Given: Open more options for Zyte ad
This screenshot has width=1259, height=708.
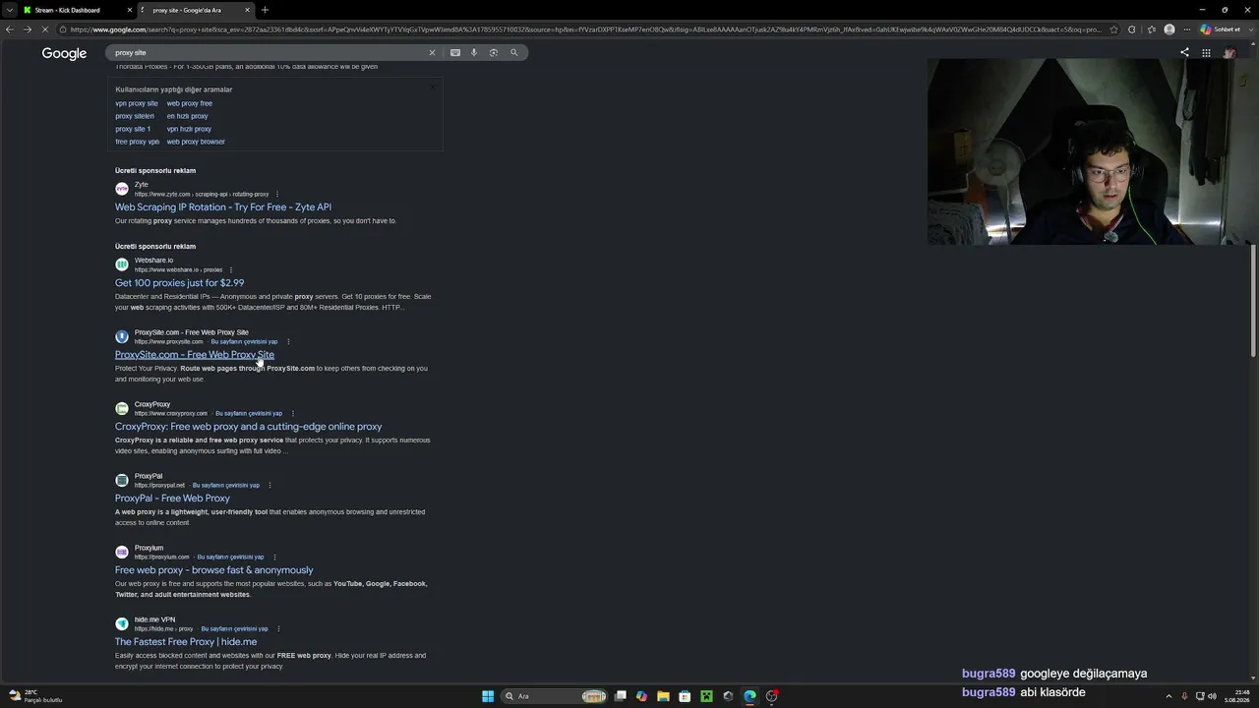Looking at the screenshot, I should pyautogui.click(x=277, y=194).
